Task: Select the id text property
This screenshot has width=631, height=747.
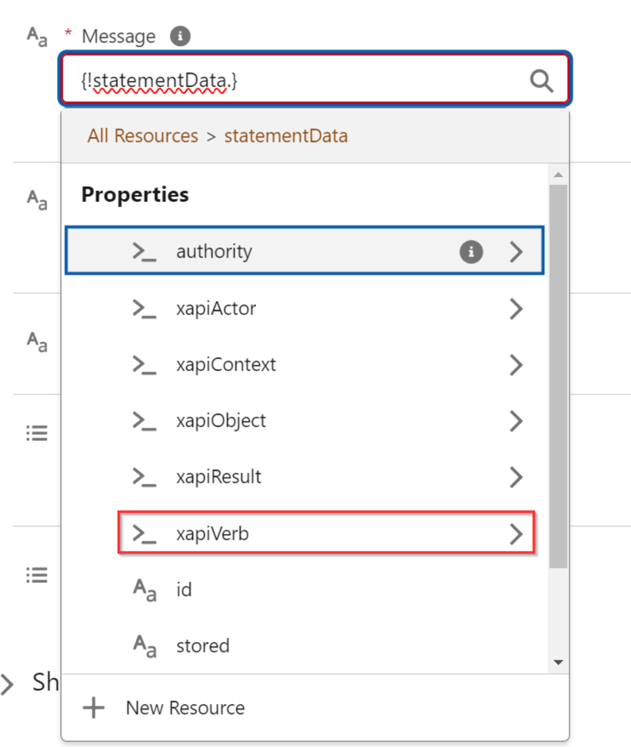Action: [x=184, y=590]
